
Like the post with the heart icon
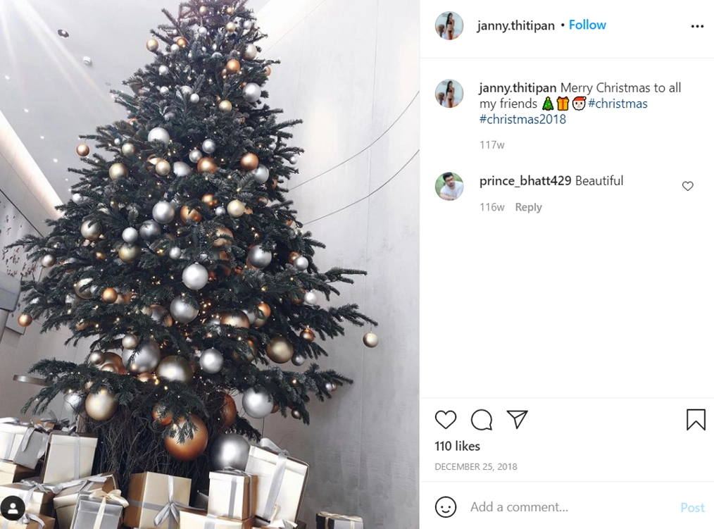pos(445,420)
